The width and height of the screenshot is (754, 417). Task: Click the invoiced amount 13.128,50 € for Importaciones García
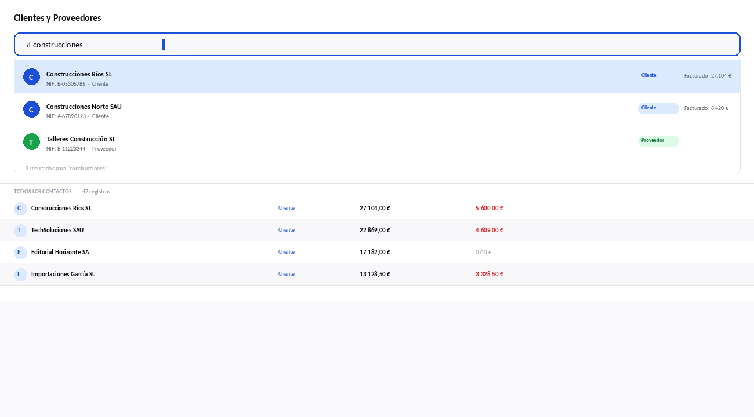click(375, 275)
